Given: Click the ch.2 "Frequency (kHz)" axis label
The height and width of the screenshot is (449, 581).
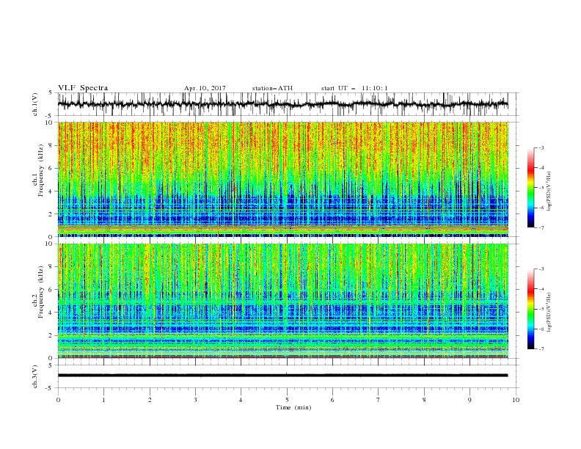Looking at the screenshot, I should pos(41,292).
